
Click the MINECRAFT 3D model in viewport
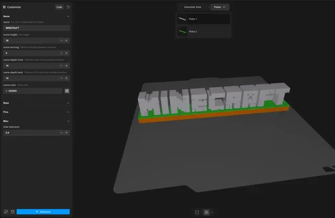click(x=214, y=102)
